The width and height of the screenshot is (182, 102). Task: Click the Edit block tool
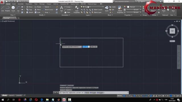(112, 10)
